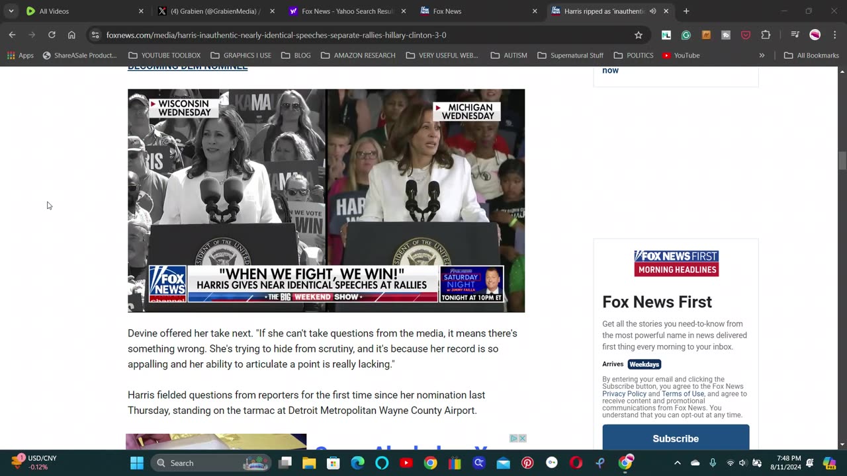Viewport: 847px width, 476px height.
Task: Open volume control speaker icon in tray
Action: (743, 463)
